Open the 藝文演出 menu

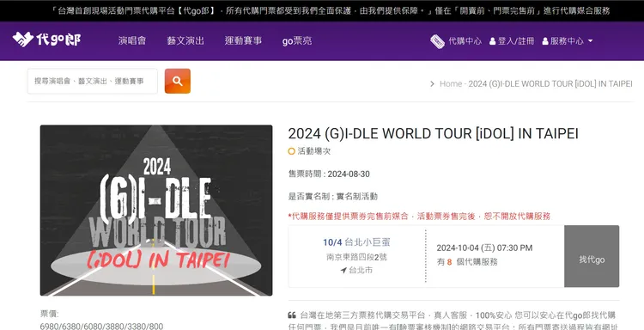click(x=185, y=40)
